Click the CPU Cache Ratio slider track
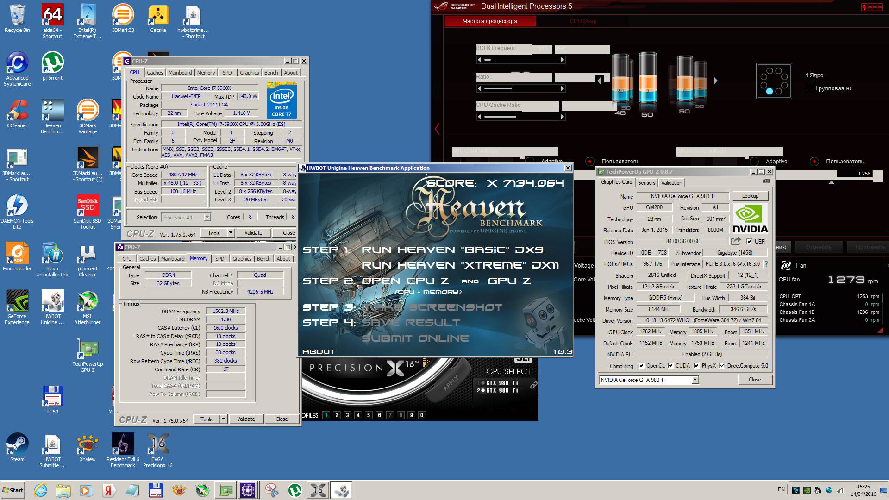 pyautogui.click(x=521, y=117)
